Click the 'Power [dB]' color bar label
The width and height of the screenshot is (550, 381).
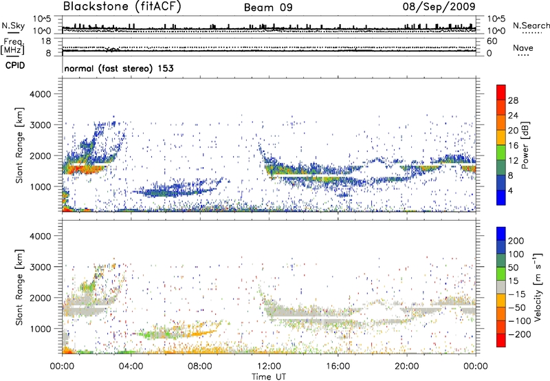point(525,145)
